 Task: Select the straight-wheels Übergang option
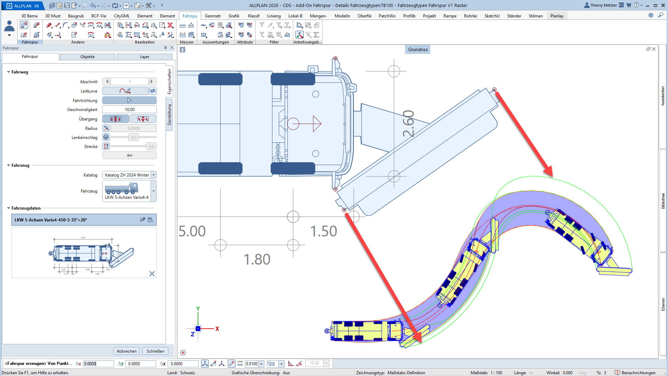(116, 119)
